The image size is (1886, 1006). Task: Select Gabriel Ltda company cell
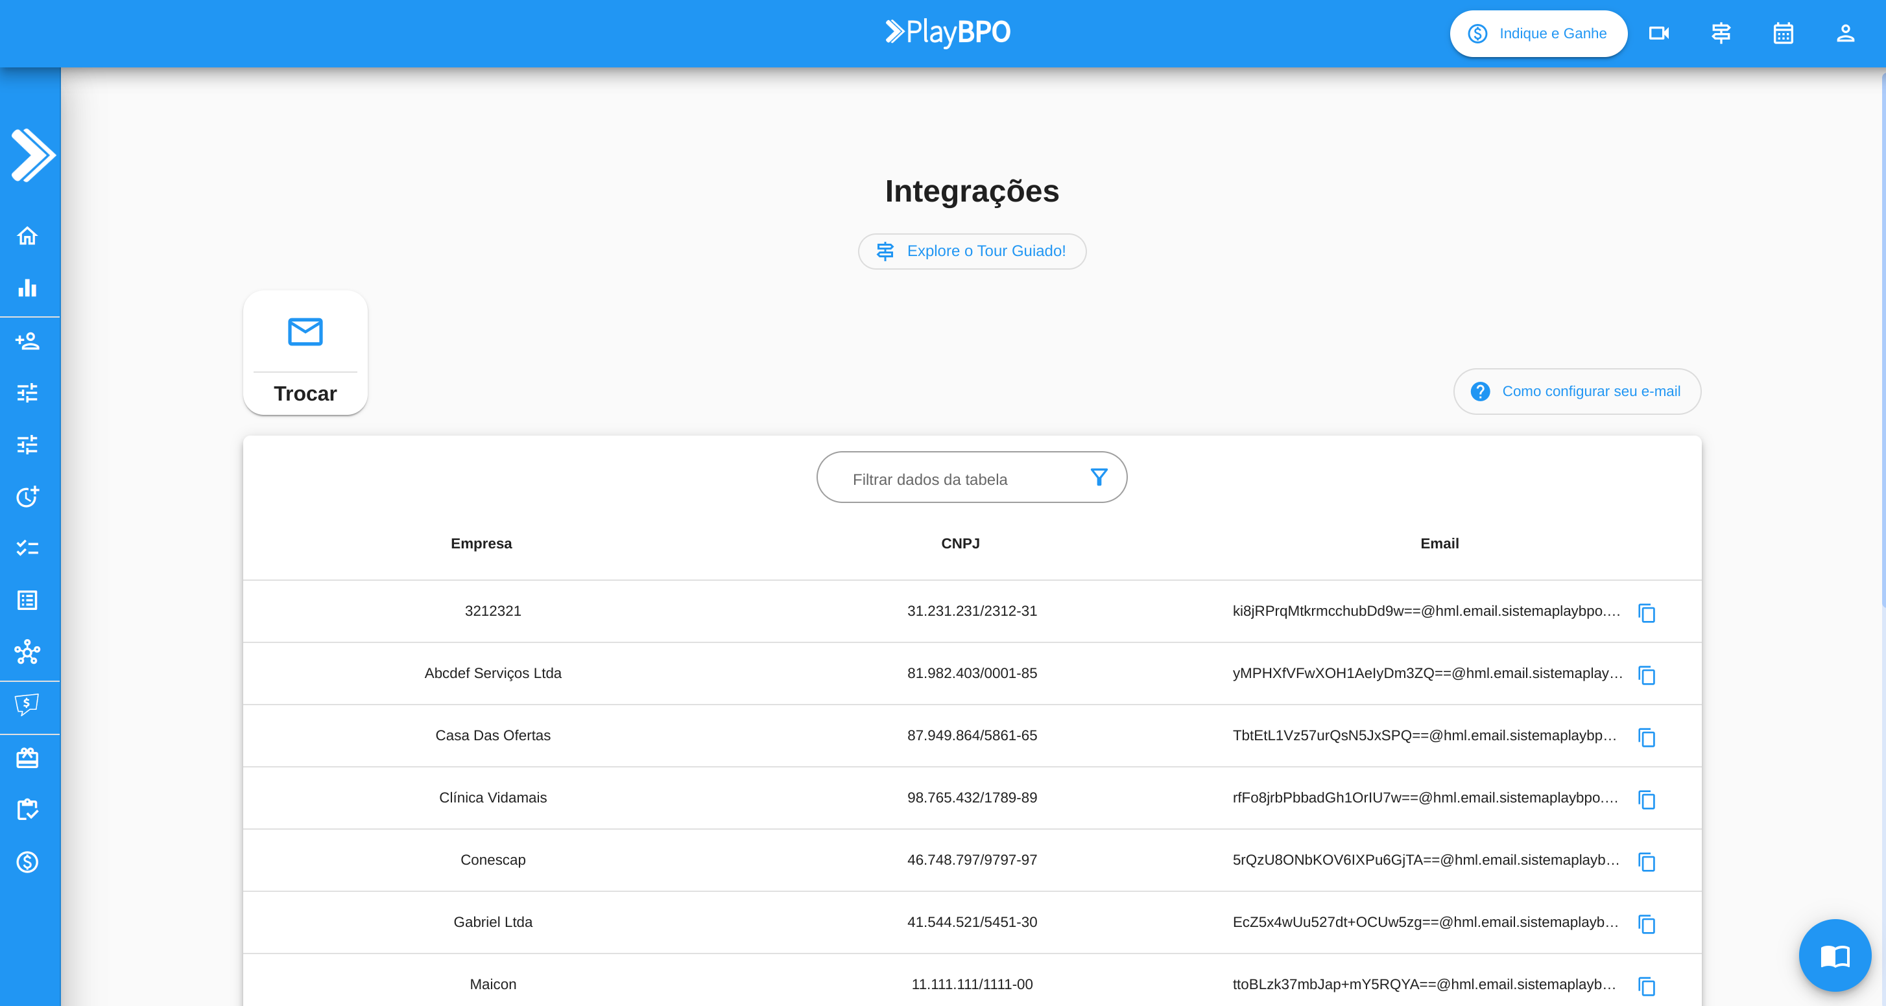(x=493, y=922)
